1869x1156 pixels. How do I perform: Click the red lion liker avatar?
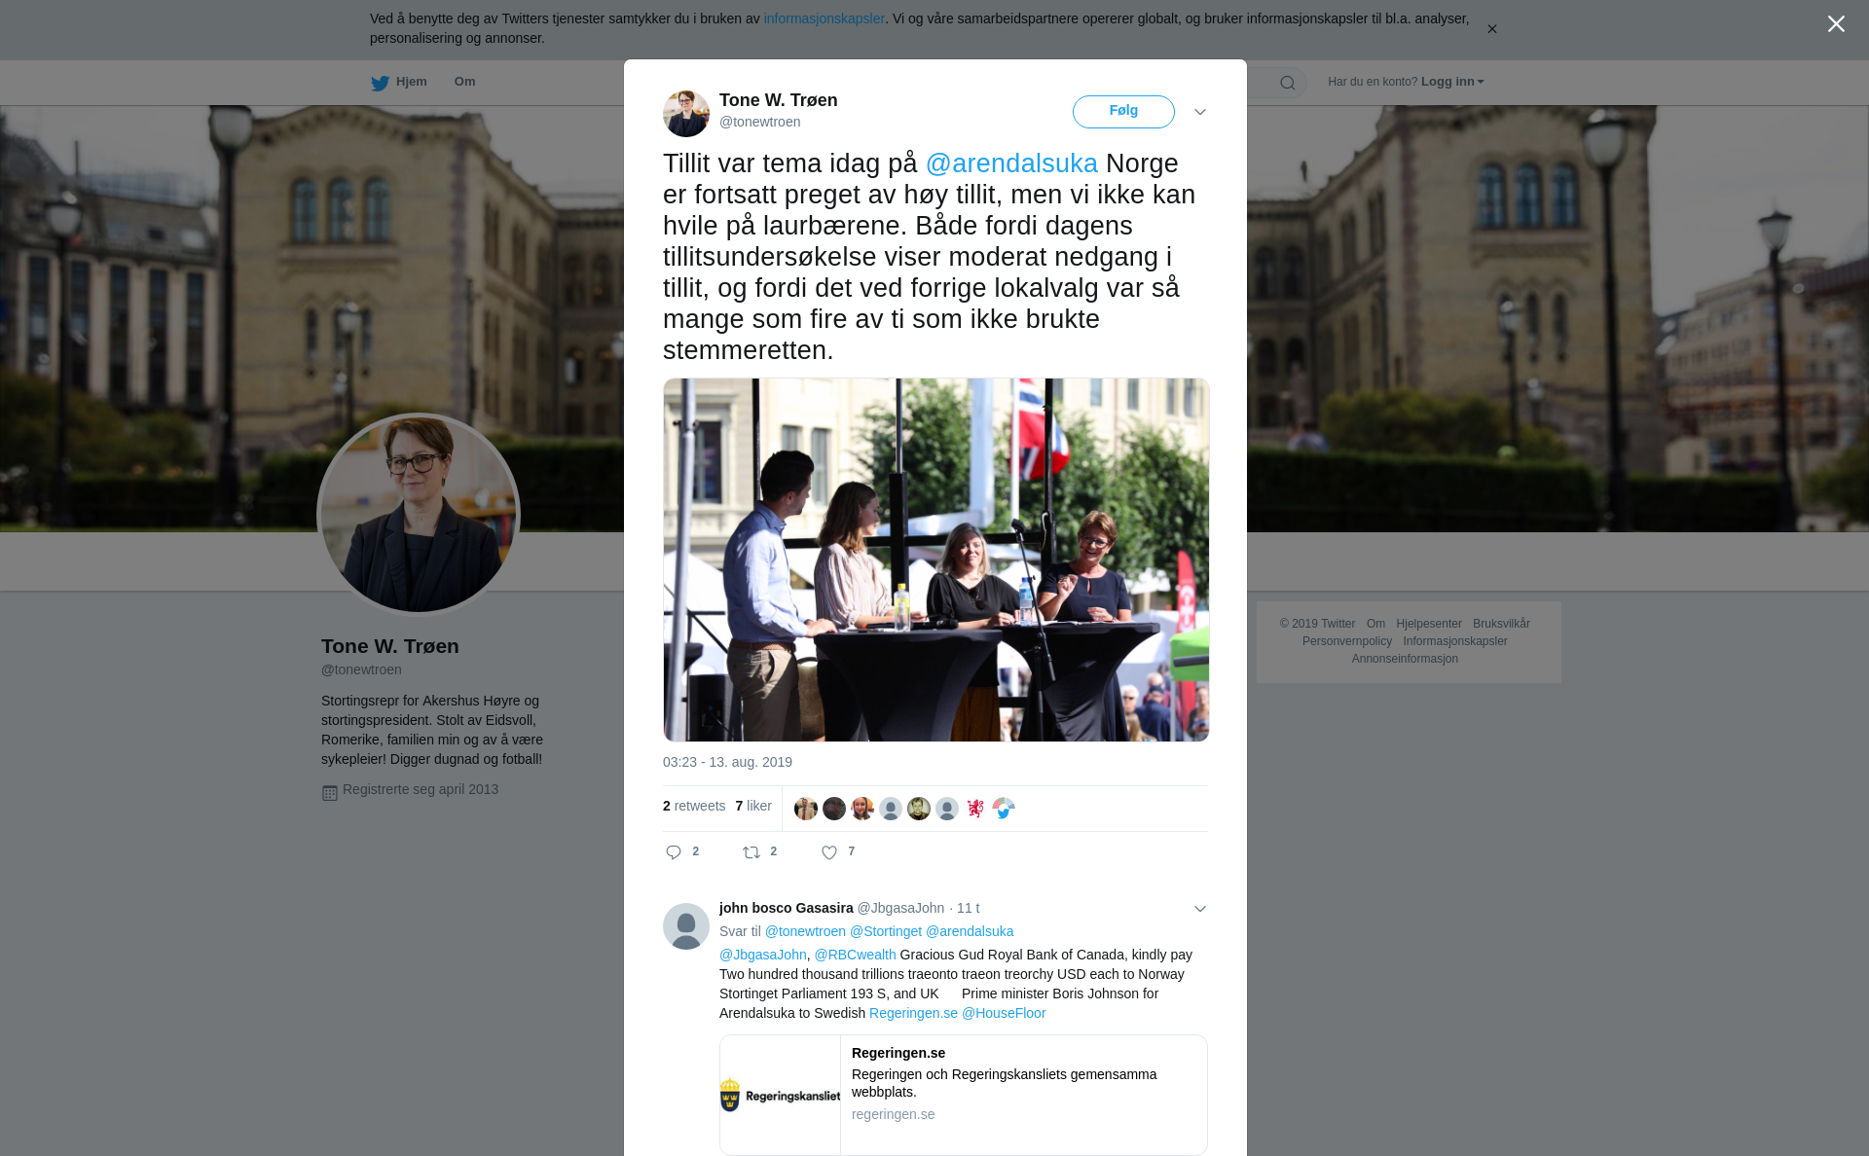pos(975,809)
